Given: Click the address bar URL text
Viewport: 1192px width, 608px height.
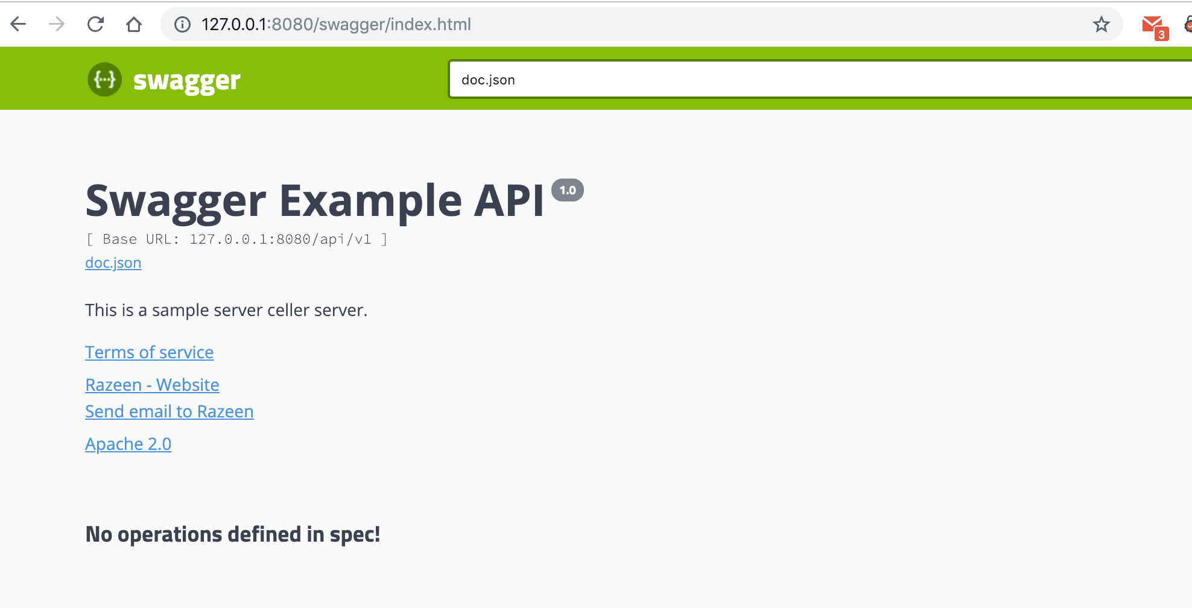Looking at the screenshot, I should click(x=336, y=24).
